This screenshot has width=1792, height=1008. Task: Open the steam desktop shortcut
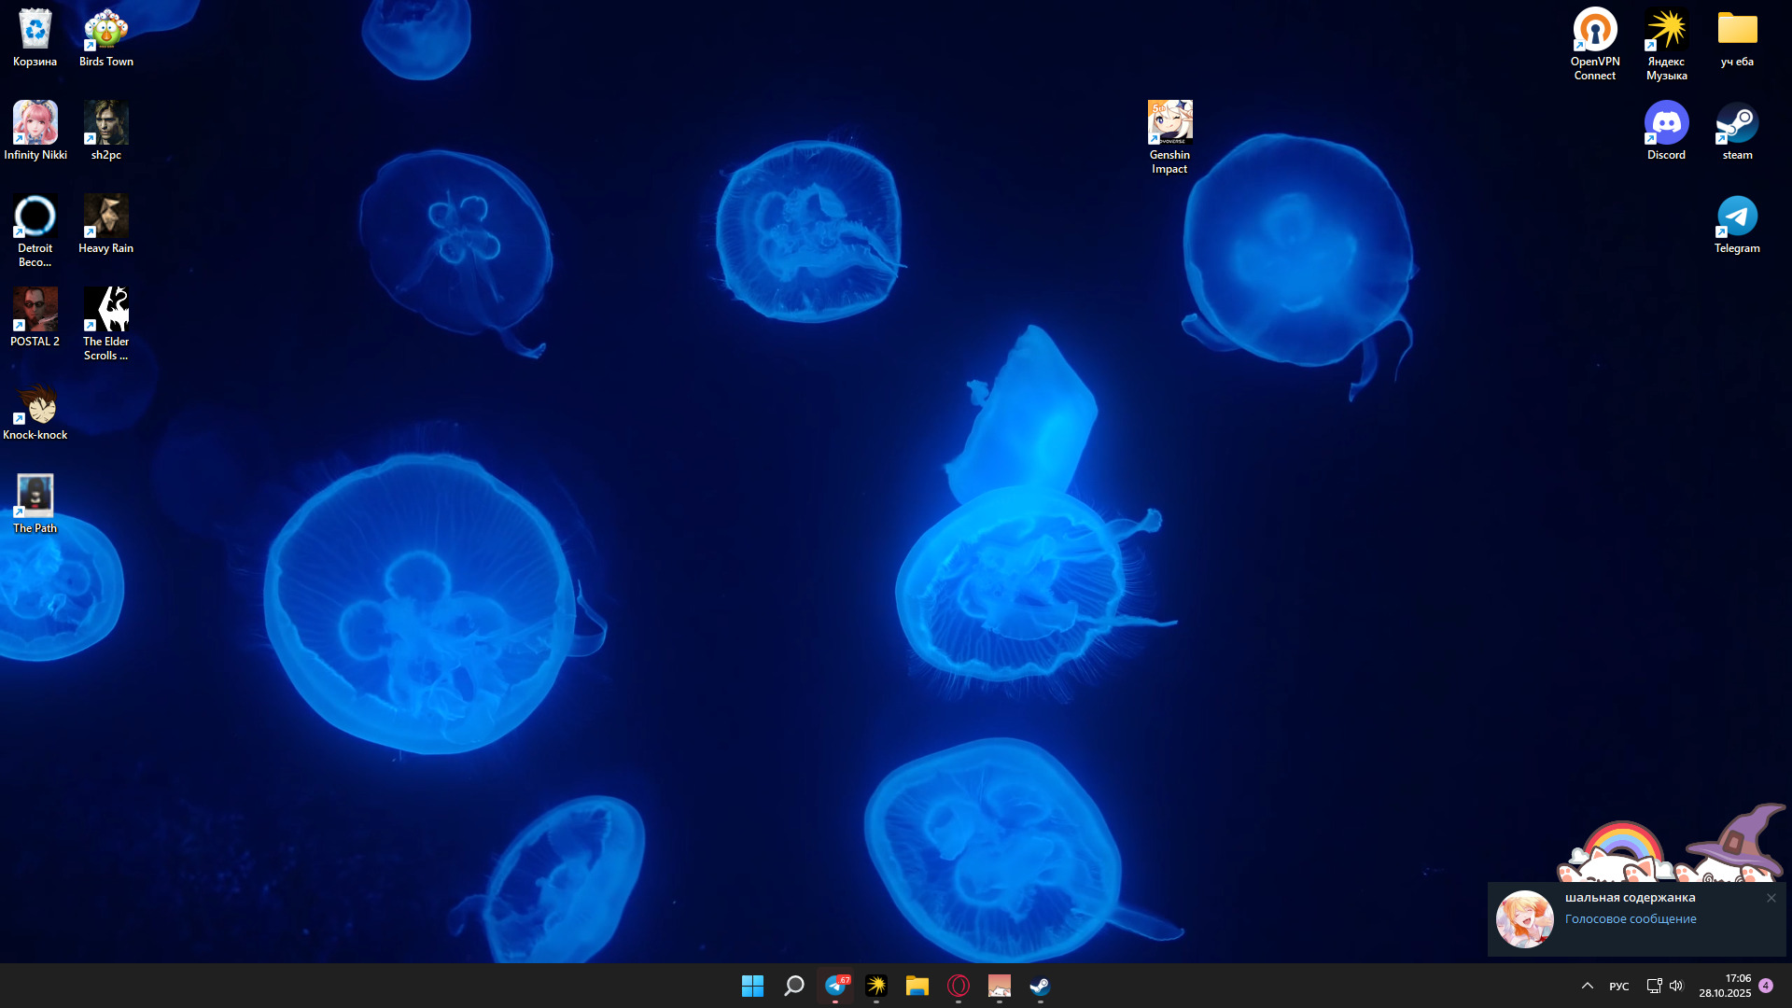click(1737, 123)
